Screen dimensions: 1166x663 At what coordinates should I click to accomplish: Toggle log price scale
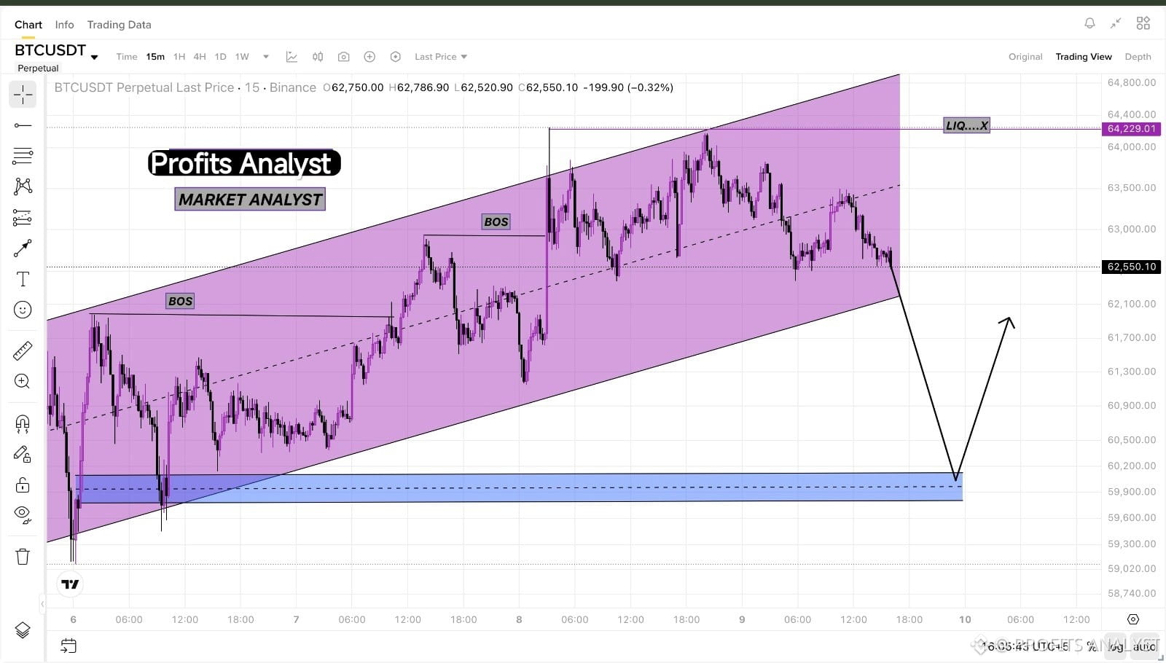point(1116,646)
